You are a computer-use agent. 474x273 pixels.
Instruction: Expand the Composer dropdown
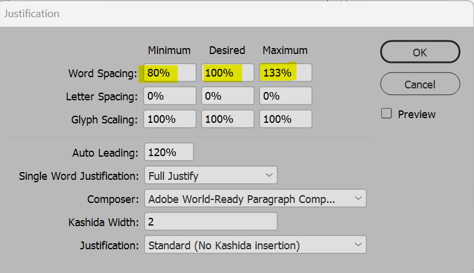click(x=255, y=198)
